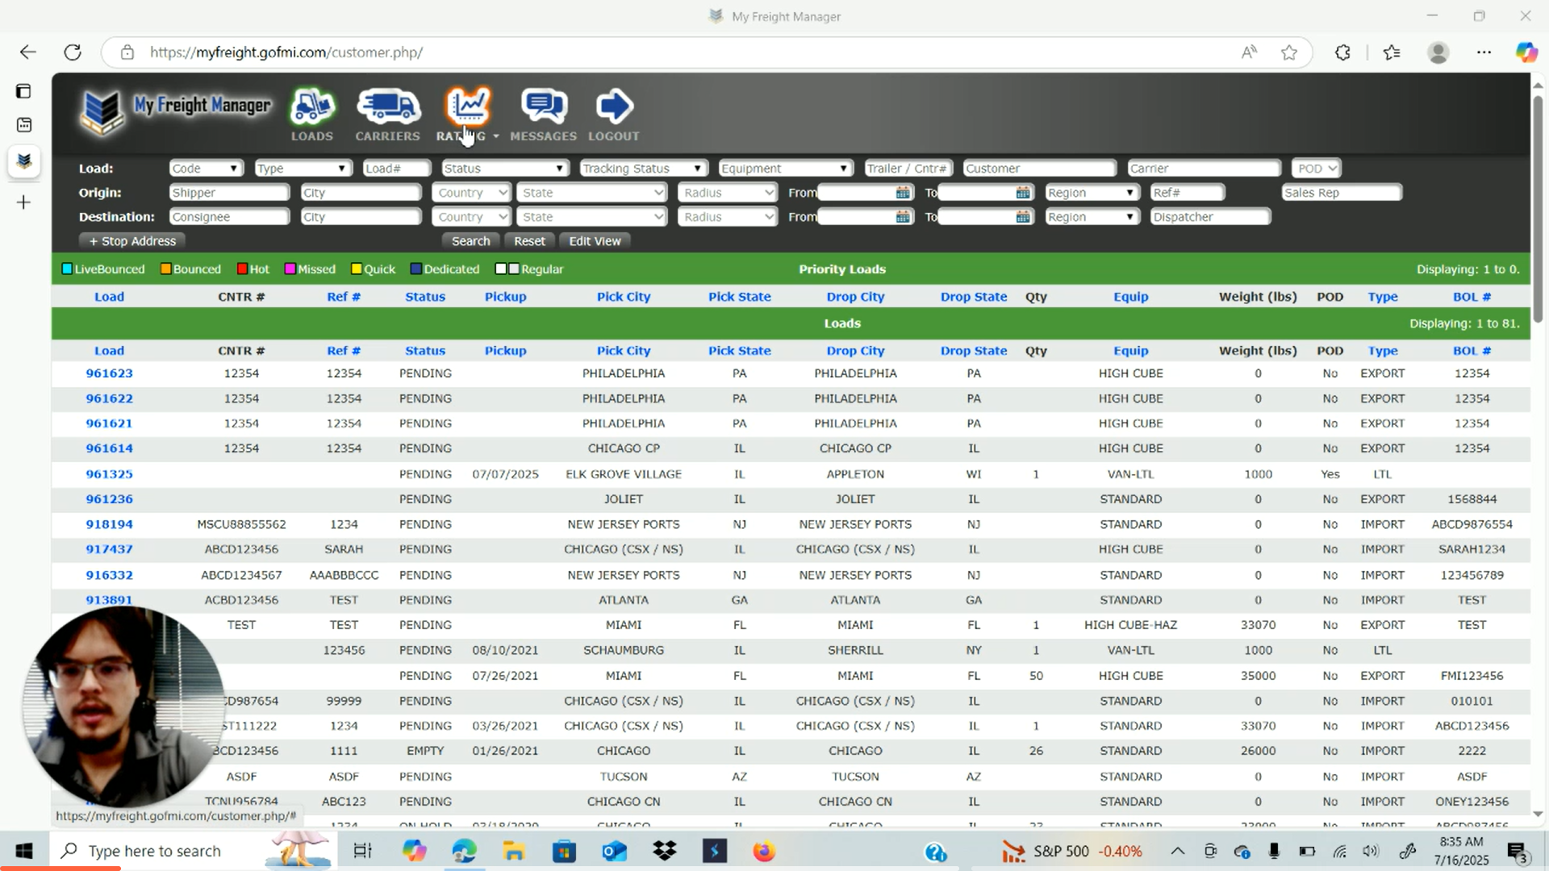Launch Dropbox from the taskbar
Screen dimensions: 1549x871
click(665, 851)
